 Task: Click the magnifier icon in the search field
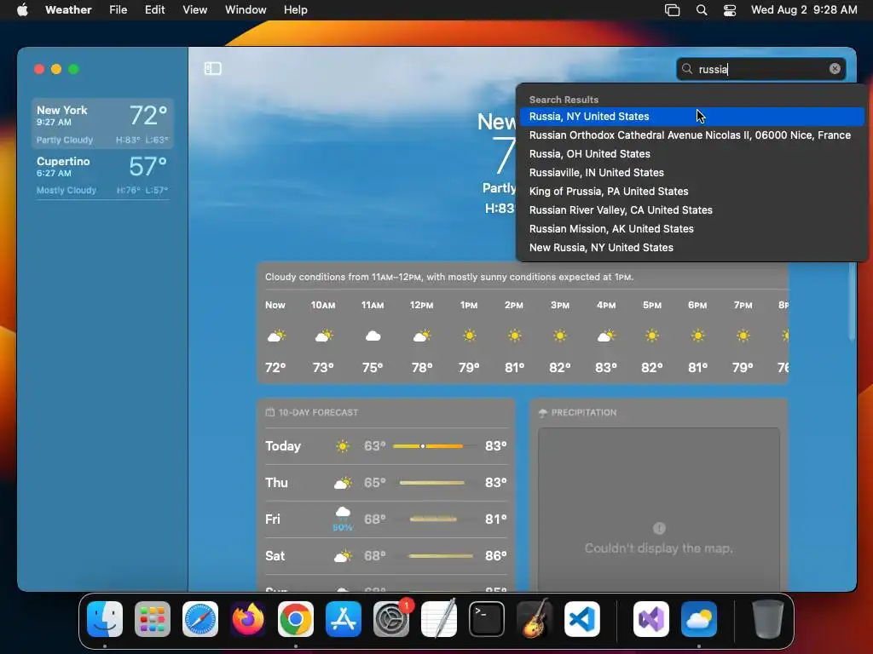point(687,68)
